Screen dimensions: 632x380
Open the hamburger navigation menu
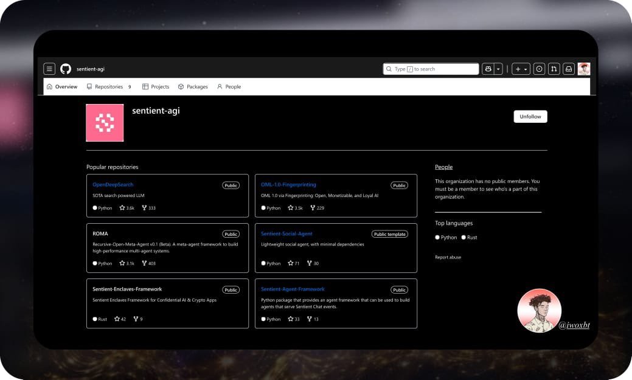(49, 69)
